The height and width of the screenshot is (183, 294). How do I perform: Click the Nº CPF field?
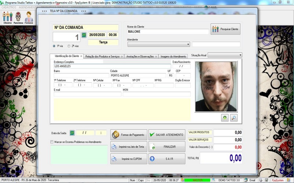(143, 85)
